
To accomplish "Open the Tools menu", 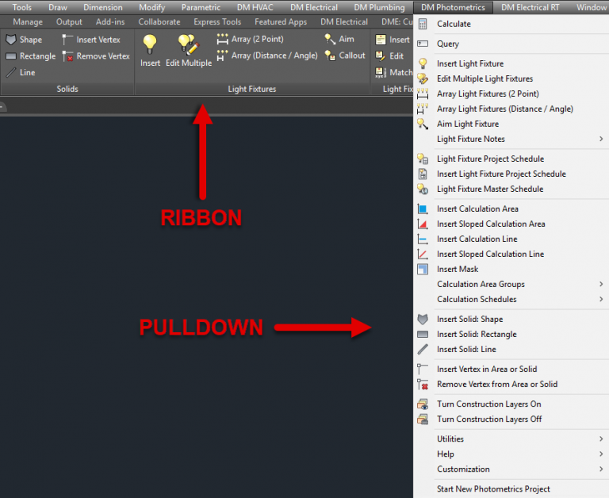I will click(x=21, y=7).
